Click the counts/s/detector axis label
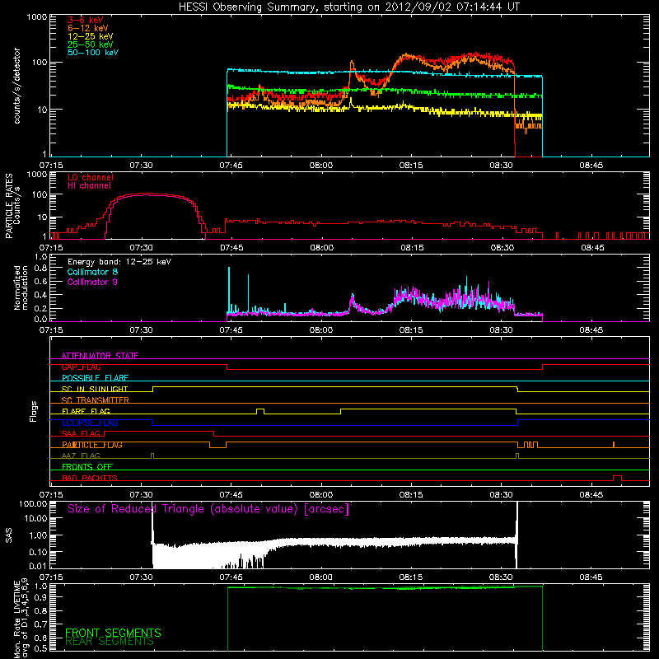The height and width of the screenshot is (659, 659). coord(17,86)
